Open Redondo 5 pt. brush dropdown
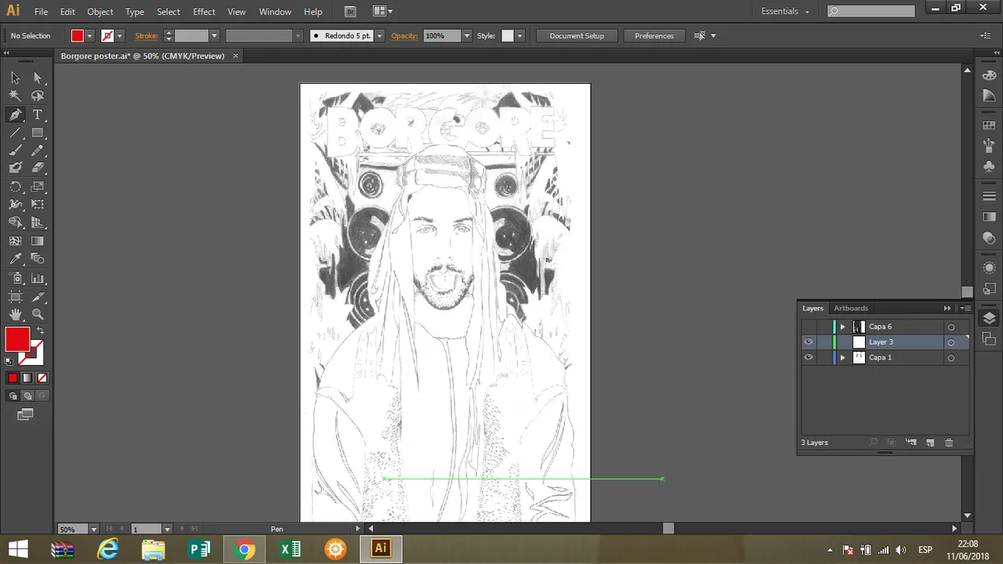 pos(380,36)
